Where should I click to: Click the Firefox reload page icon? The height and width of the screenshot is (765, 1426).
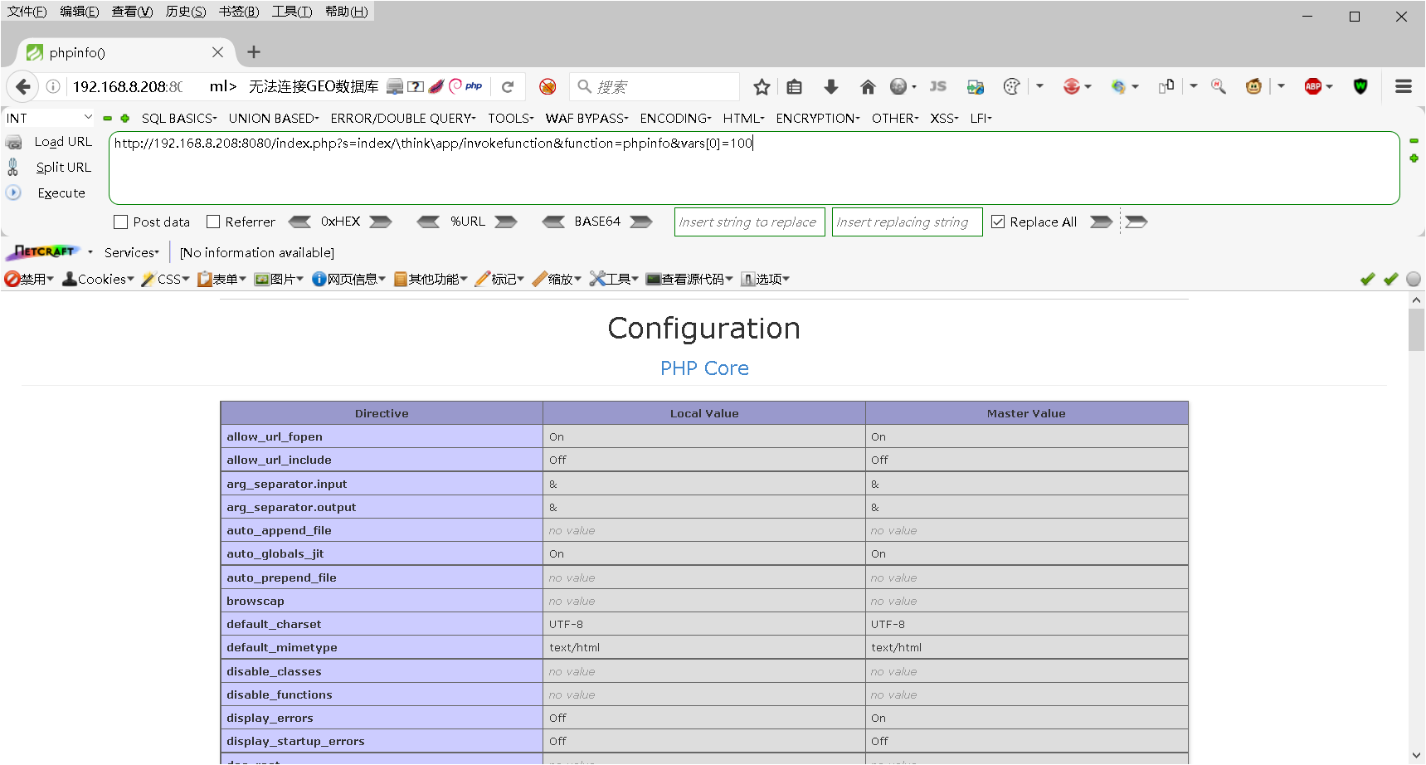click(x=509, y=86)
